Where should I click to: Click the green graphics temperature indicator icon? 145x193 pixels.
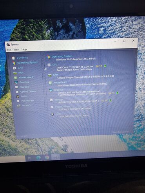(117, 93)
